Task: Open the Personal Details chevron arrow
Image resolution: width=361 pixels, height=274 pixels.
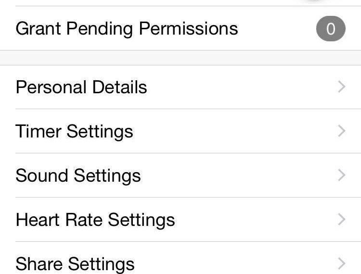Action: click(x=342, y=87)
